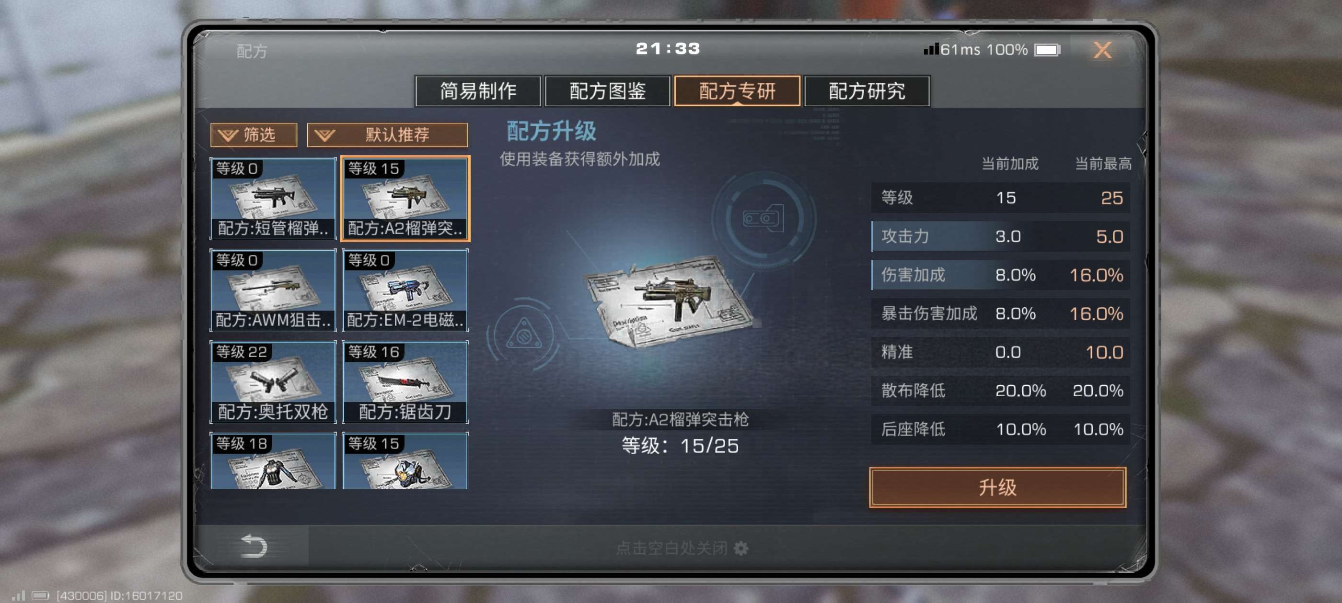Click the triangle material slot icon
This screenshot has height=603, width=1342.
coord(523,334)
